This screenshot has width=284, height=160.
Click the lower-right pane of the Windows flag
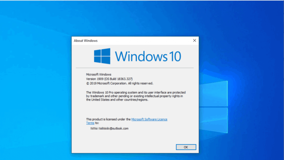(106, 60)
